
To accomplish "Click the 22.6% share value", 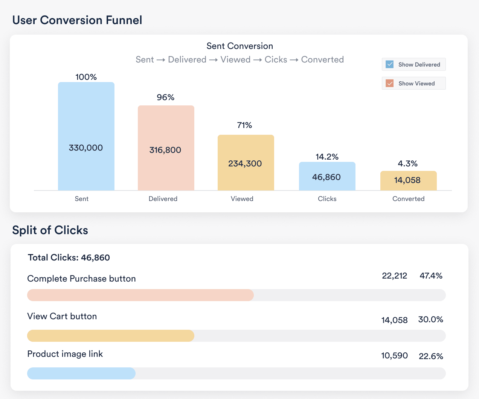I will (431, 356).
